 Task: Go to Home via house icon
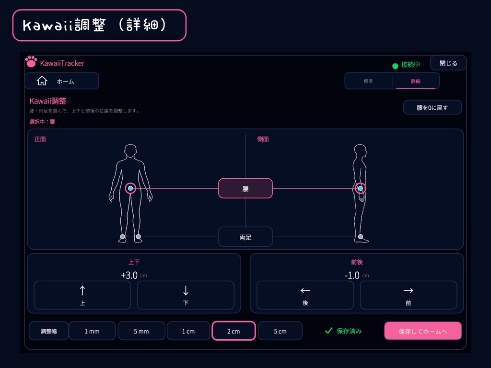[x=42, y=80]
